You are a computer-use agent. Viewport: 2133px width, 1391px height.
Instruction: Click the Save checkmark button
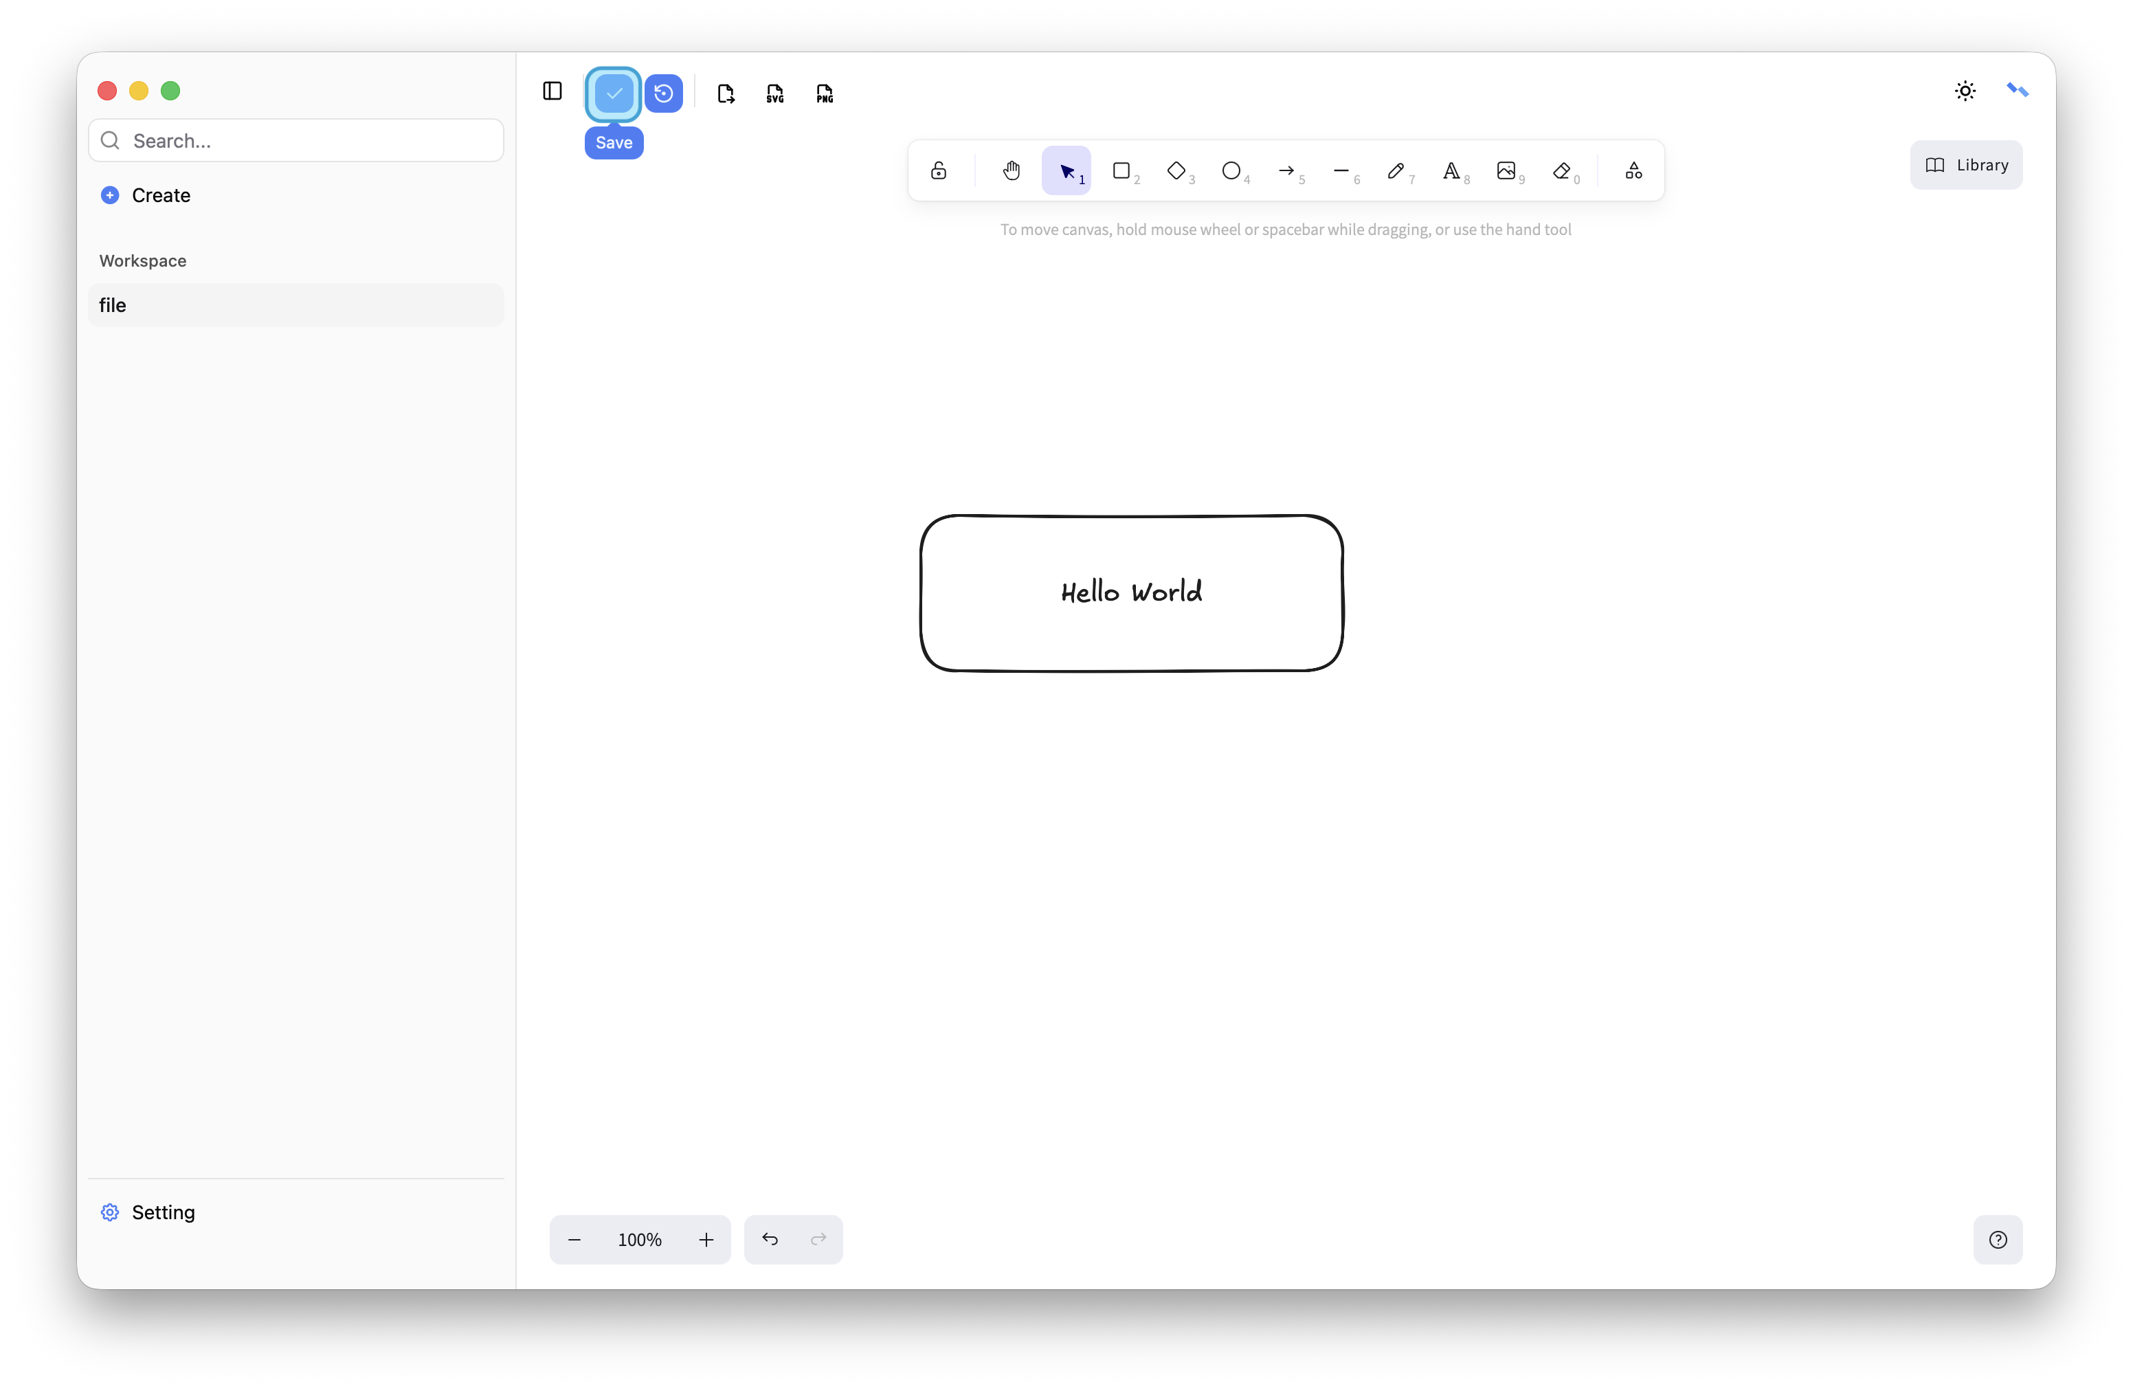click(x=614, y=93)
